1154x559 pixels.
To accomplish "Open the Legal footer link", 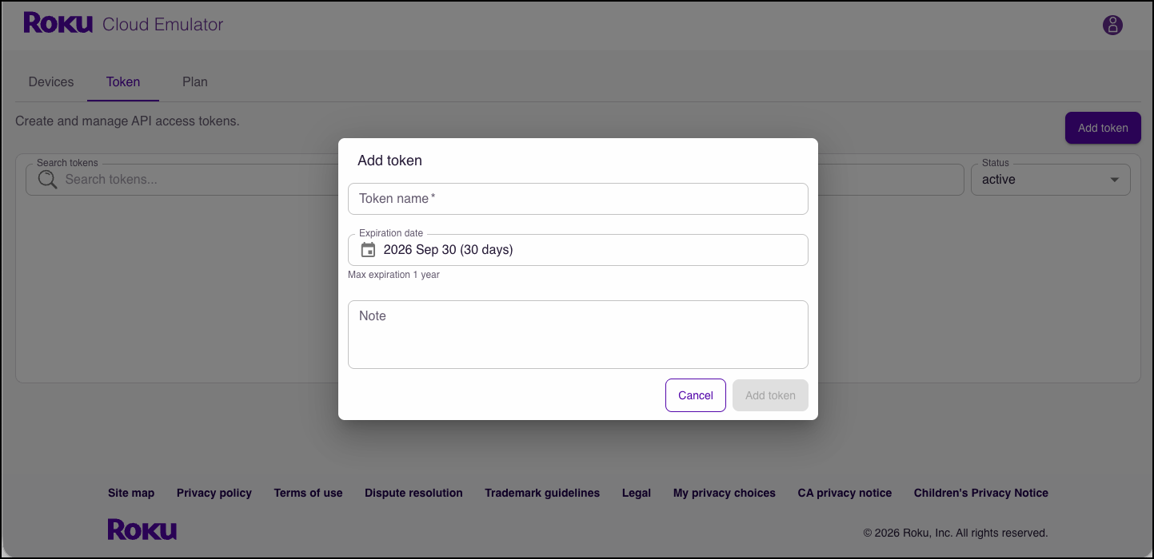I will [637, 493].
